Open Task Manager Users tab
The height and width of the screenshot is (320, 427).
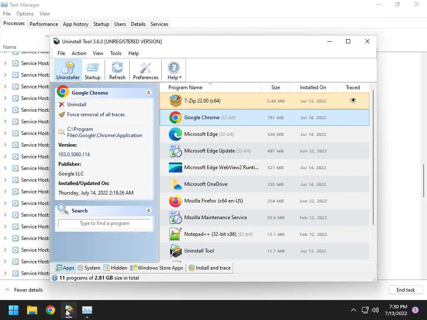point(120,24)
